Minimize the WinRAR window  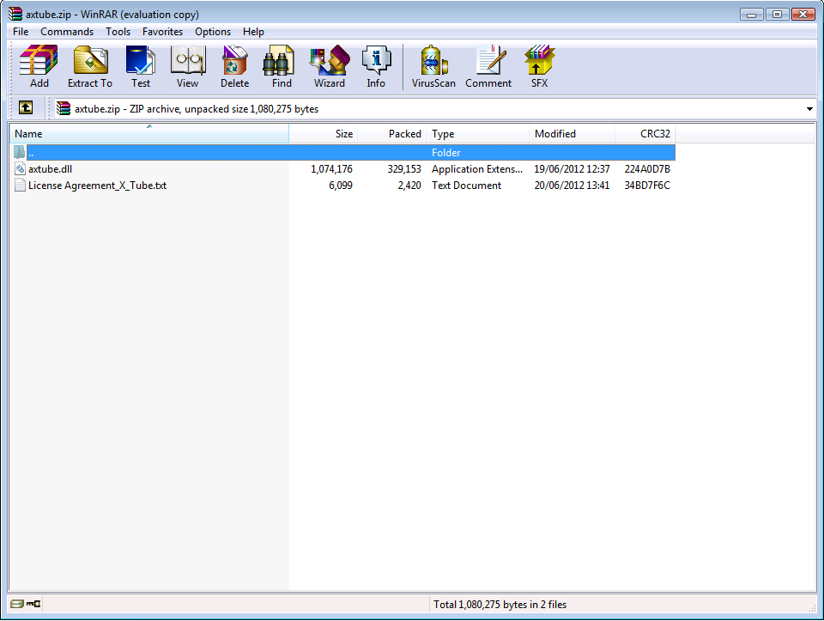[x=752, y=15]
